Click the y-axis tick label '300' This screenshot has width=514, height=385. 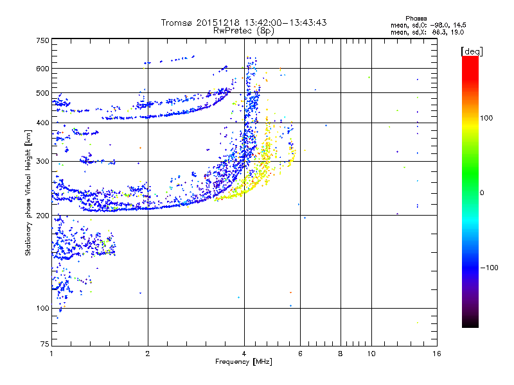coord(42,162)
